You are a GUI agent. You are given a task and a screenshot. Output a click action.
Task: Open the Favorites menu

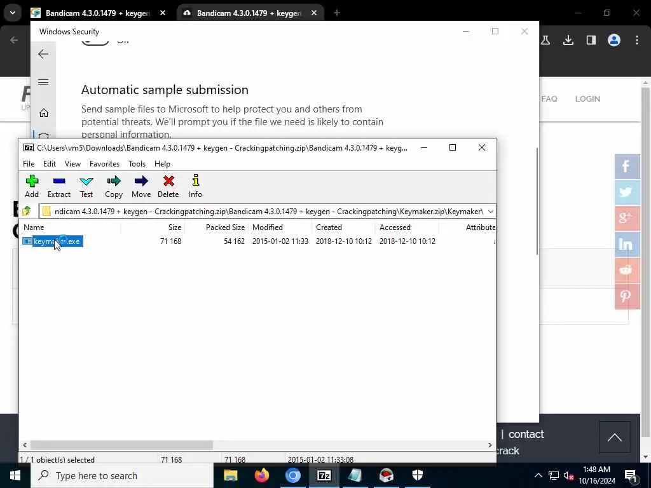tap(105, 164)
